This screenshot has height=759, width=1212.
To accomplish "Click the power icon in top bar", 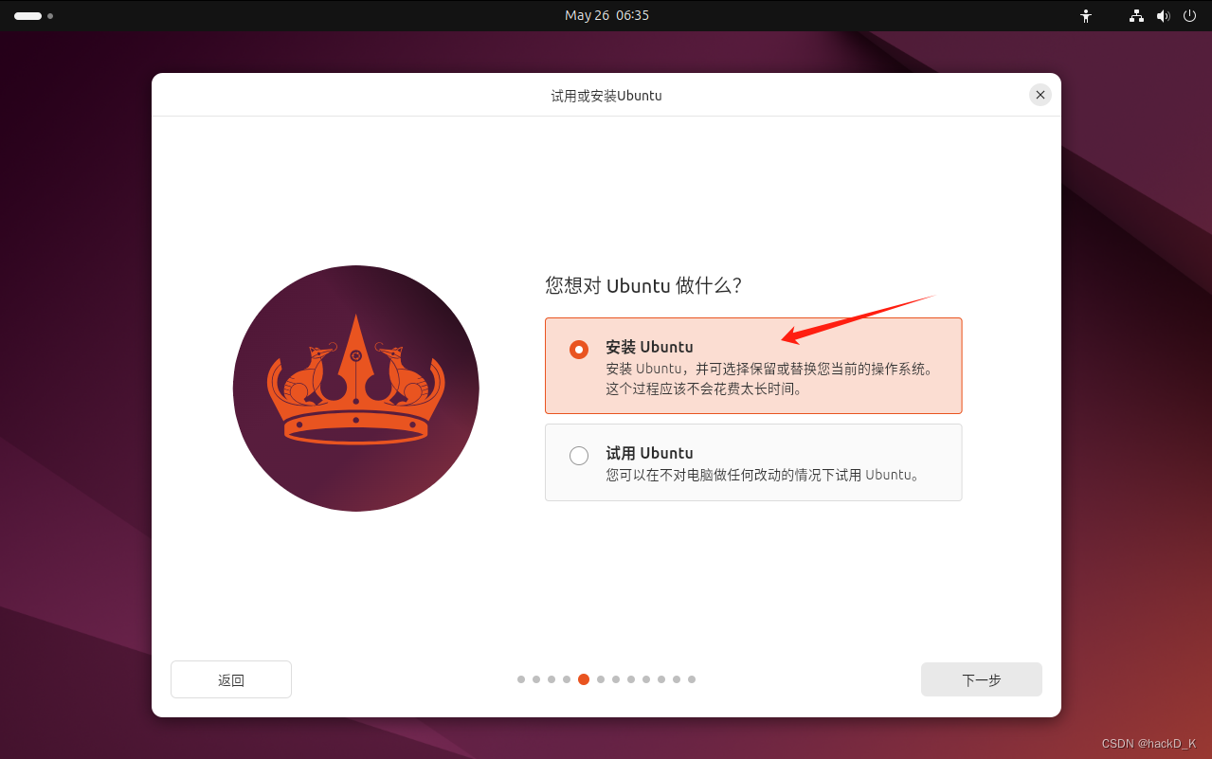I will (1190, 16).
